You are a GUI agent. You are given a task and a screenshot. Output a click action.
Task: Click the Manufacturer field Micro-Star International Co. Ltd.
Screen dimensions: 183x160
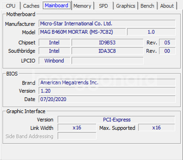(x=107, y=23)
